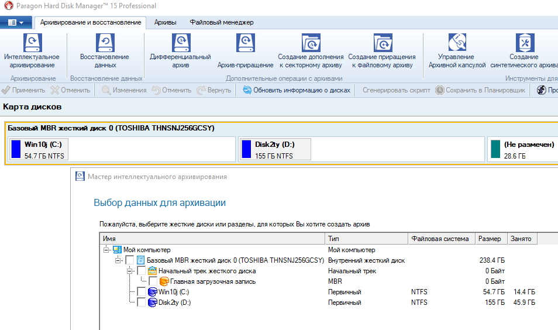Viewport: 558px width, 330px height.
Task: Check Начальный трек жесткого диска checkbox
Action: 142,271
